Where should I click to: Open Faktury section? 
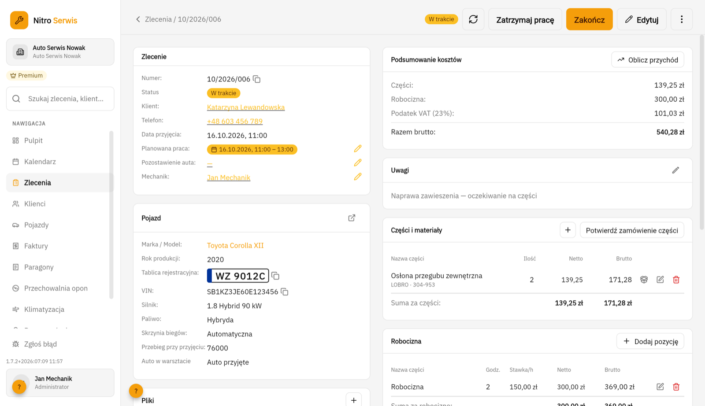point(60,246)
